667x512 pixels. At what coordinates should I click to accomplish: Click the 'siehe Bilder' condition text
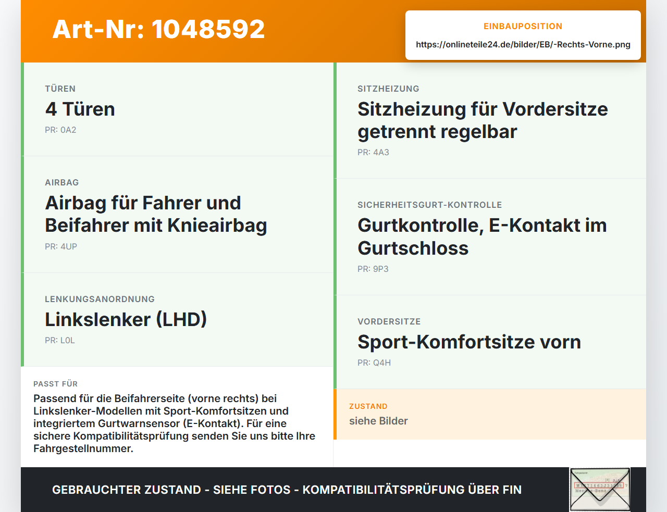point(378,421)
